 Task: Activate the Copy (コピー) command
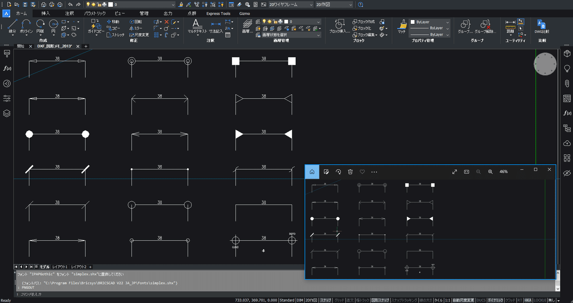pos(113,28)
